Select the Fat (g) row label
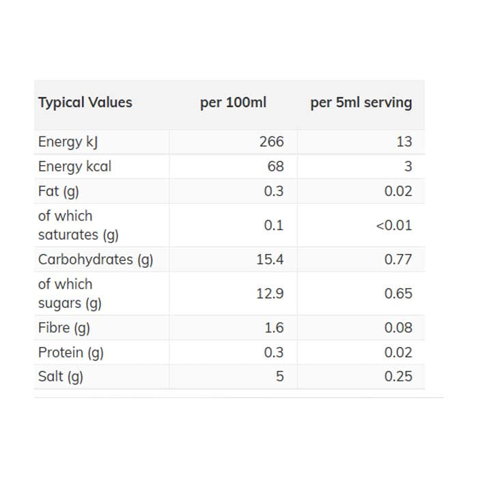This screenshot has width=478, height=478. pyautogui.click(x=59, y=191)
